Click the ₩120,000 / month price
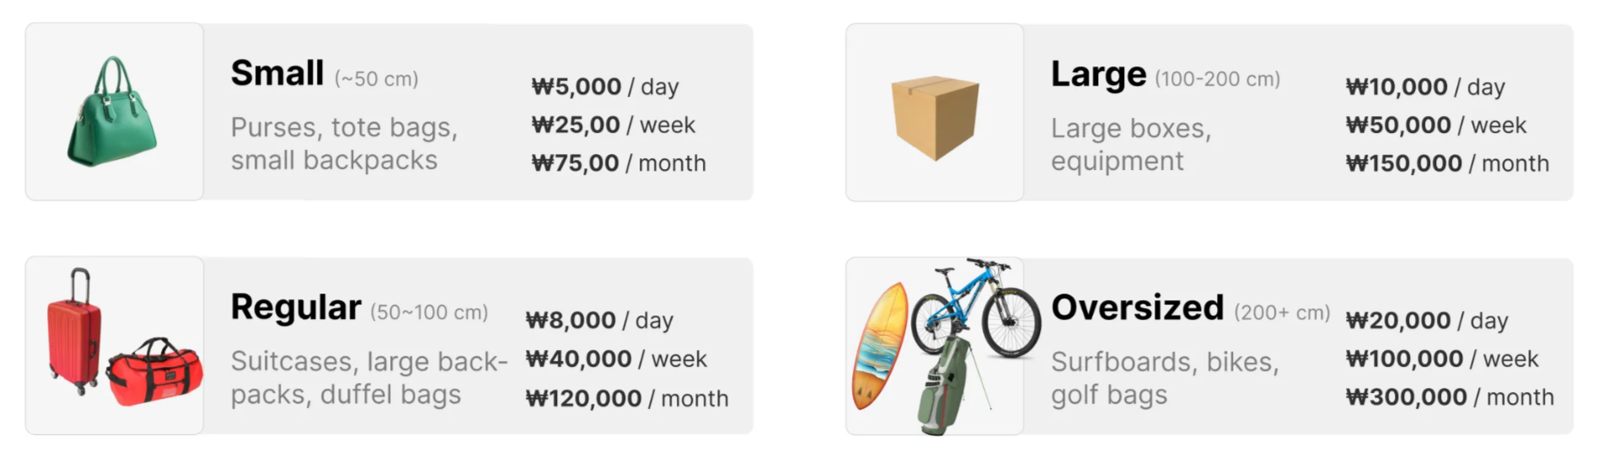 pyautogui.click(x=627, y=399)
